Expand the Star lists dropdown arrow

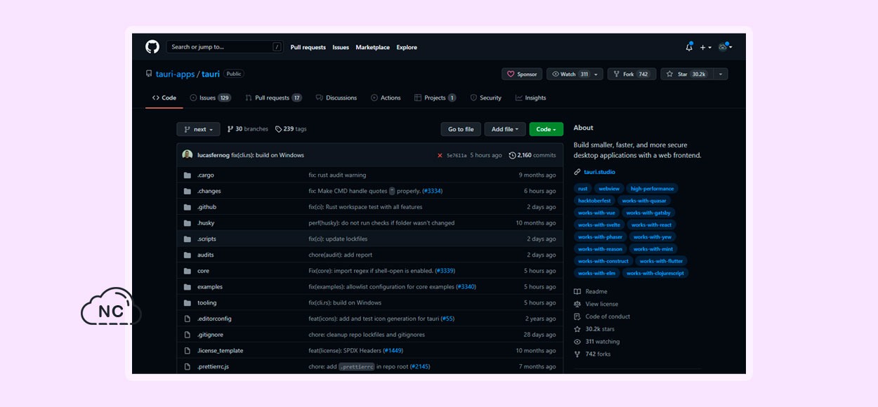tap(720, 74)
